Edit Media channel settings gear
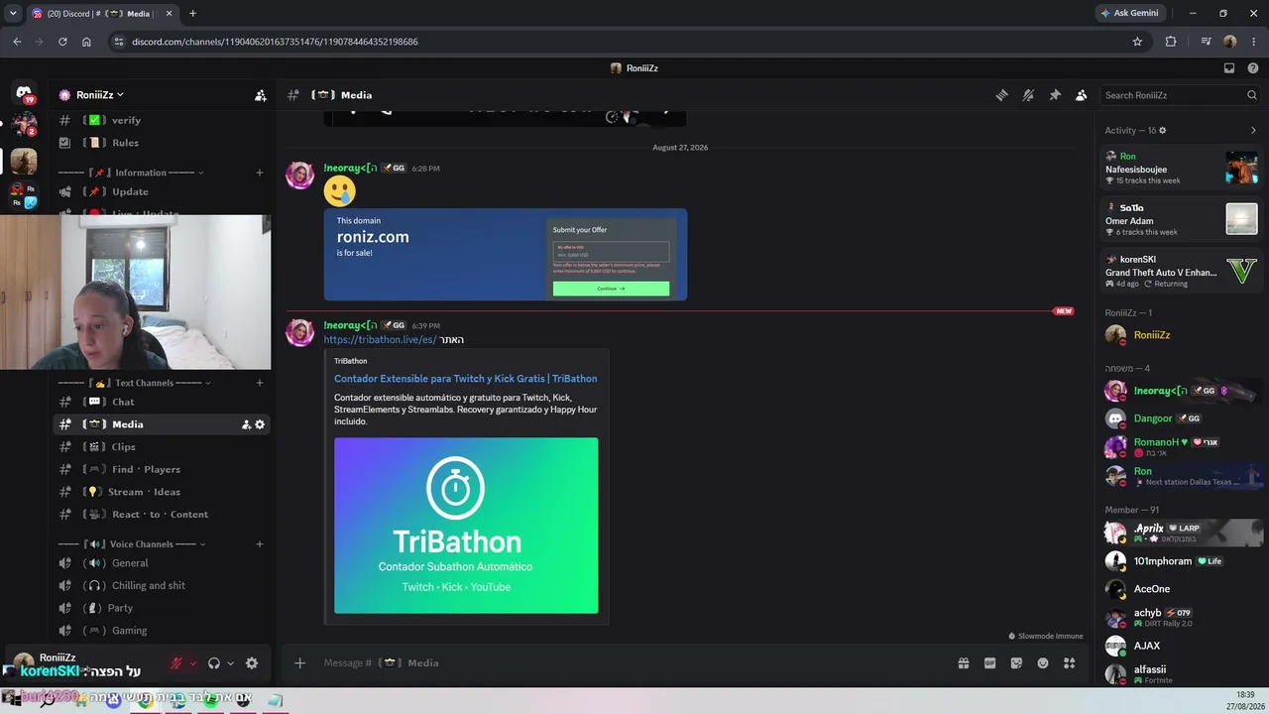 tap(260, 424)
